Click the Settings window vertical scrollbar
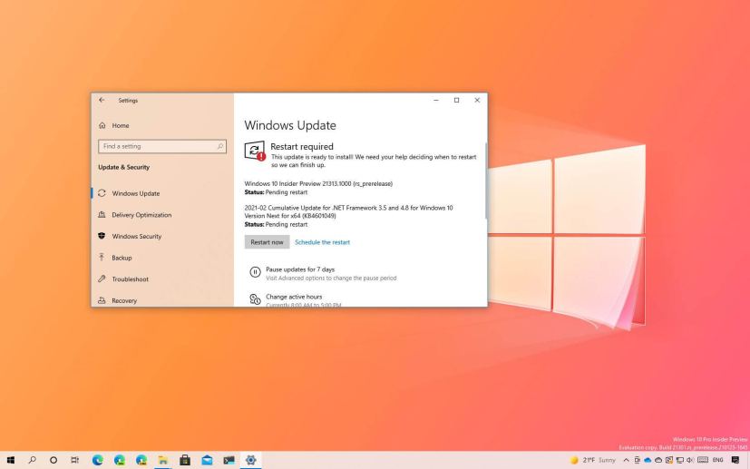This screenshot has width=750, height=469. [x=486, y=181]
